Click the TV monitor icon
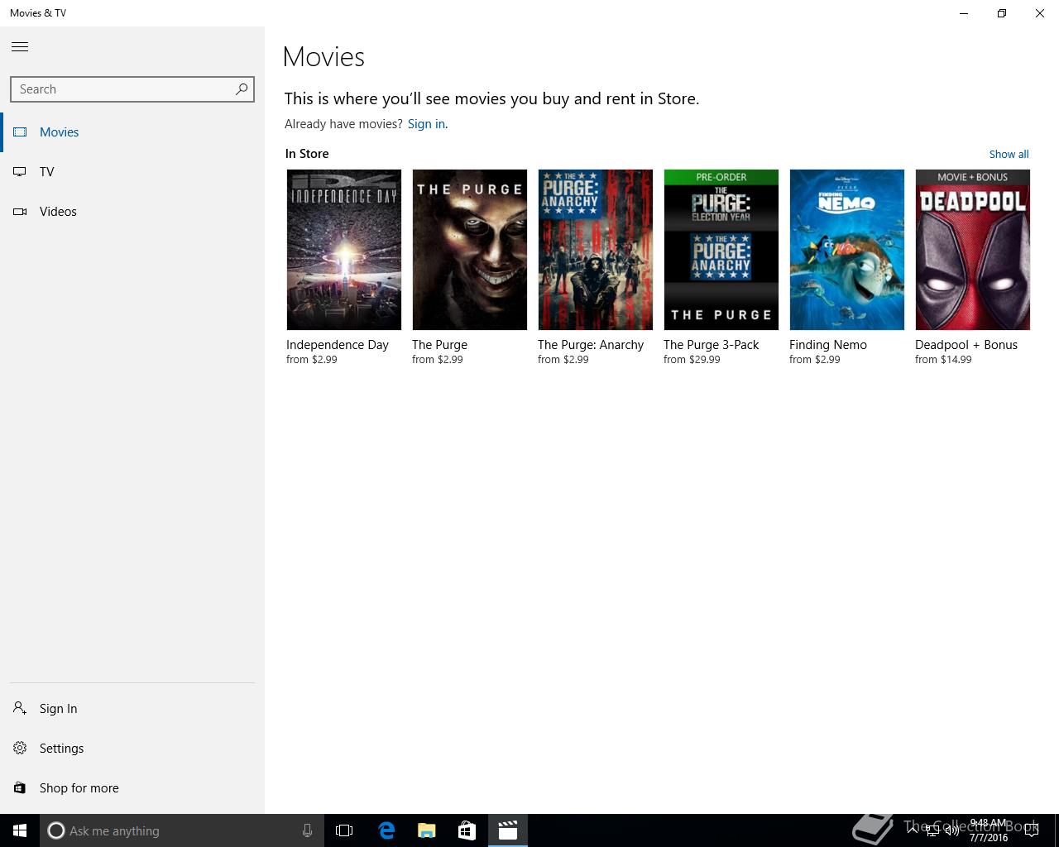Image resolution: width=1059 pixels, height=847 pixels. (20, 172)
